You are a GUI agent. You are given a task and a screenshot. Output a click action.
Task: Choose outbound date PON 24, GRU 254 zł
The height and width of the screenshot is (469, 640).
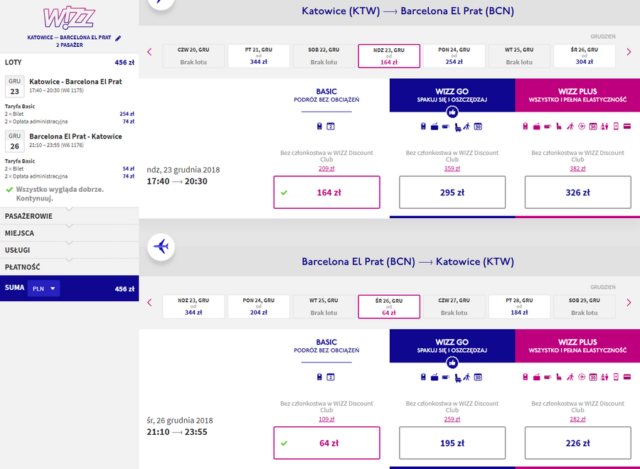point(454,56)
